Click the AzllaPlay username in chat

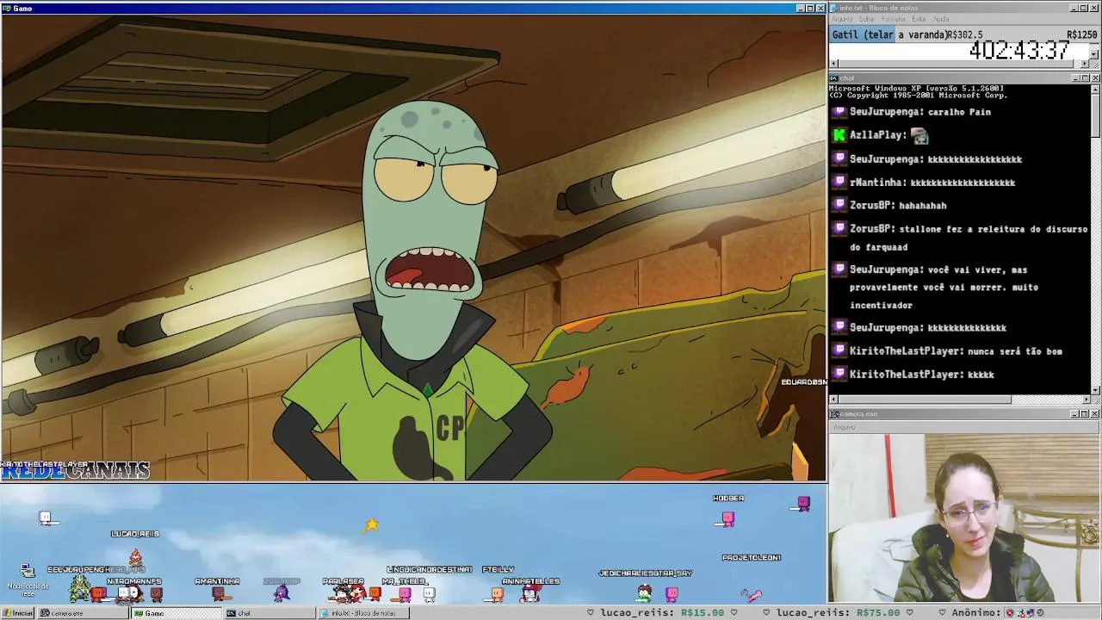click(x=876, y=135)
